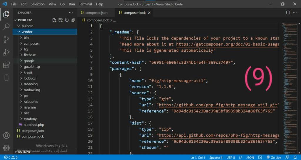Open the Edit menu

(x=24, y=4)
